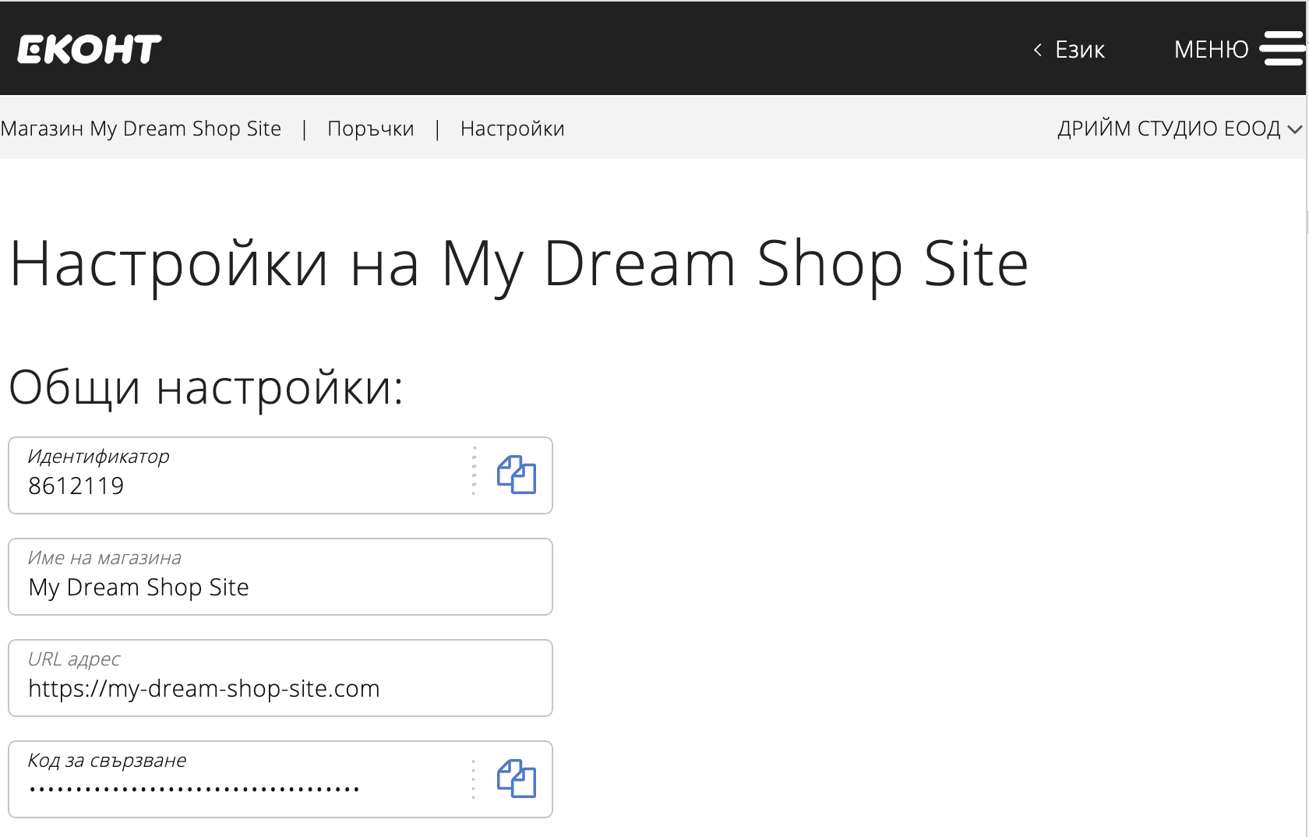Click the left chevron beside Език
Viewport: 1309px width, 837px height.
tap(1038, 50)
